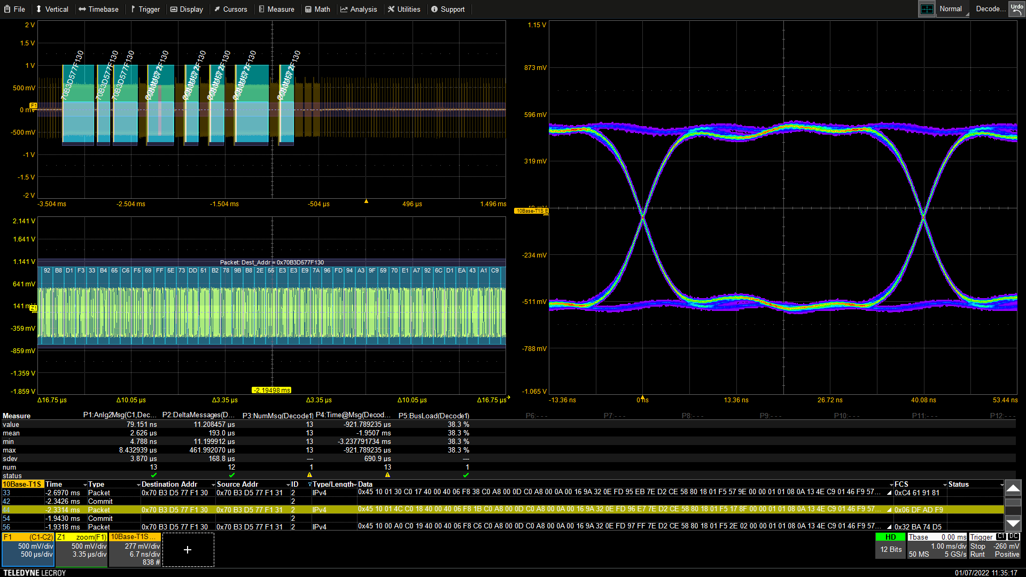
Task: Open the Destination Addr column dropdown arrow
Action: pos(213,485)
